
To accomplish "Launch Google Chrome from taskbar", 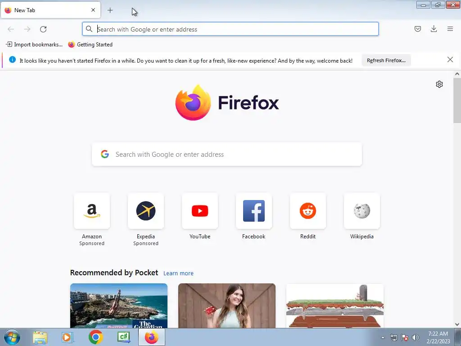I will coord(95,337).
